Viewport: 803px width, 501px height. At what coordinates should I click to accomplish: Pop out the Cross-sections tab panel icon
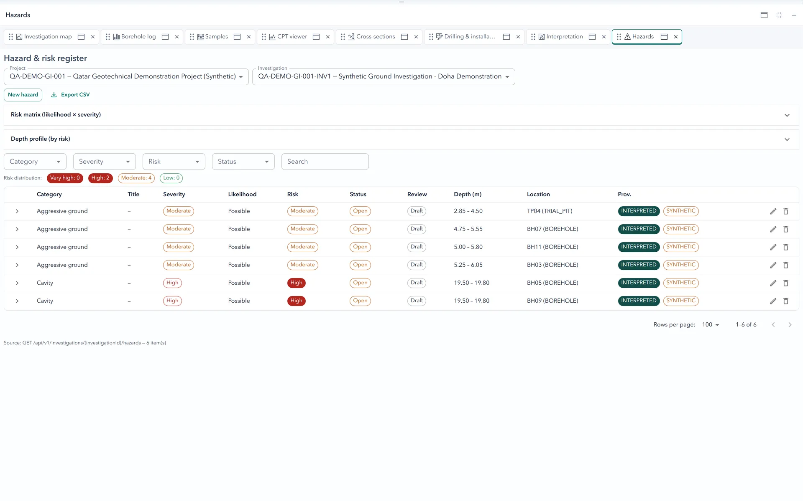pos(404,37)
